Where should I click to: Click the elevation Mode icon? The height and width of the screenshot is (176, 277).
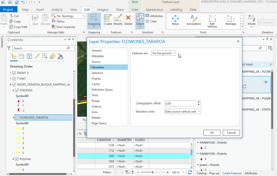251,21
